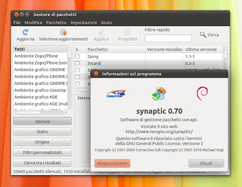Maximize the Gestore di pacchetti window
Screen dimensions: 242x187
pyautogui.click(x=27, y=15)
